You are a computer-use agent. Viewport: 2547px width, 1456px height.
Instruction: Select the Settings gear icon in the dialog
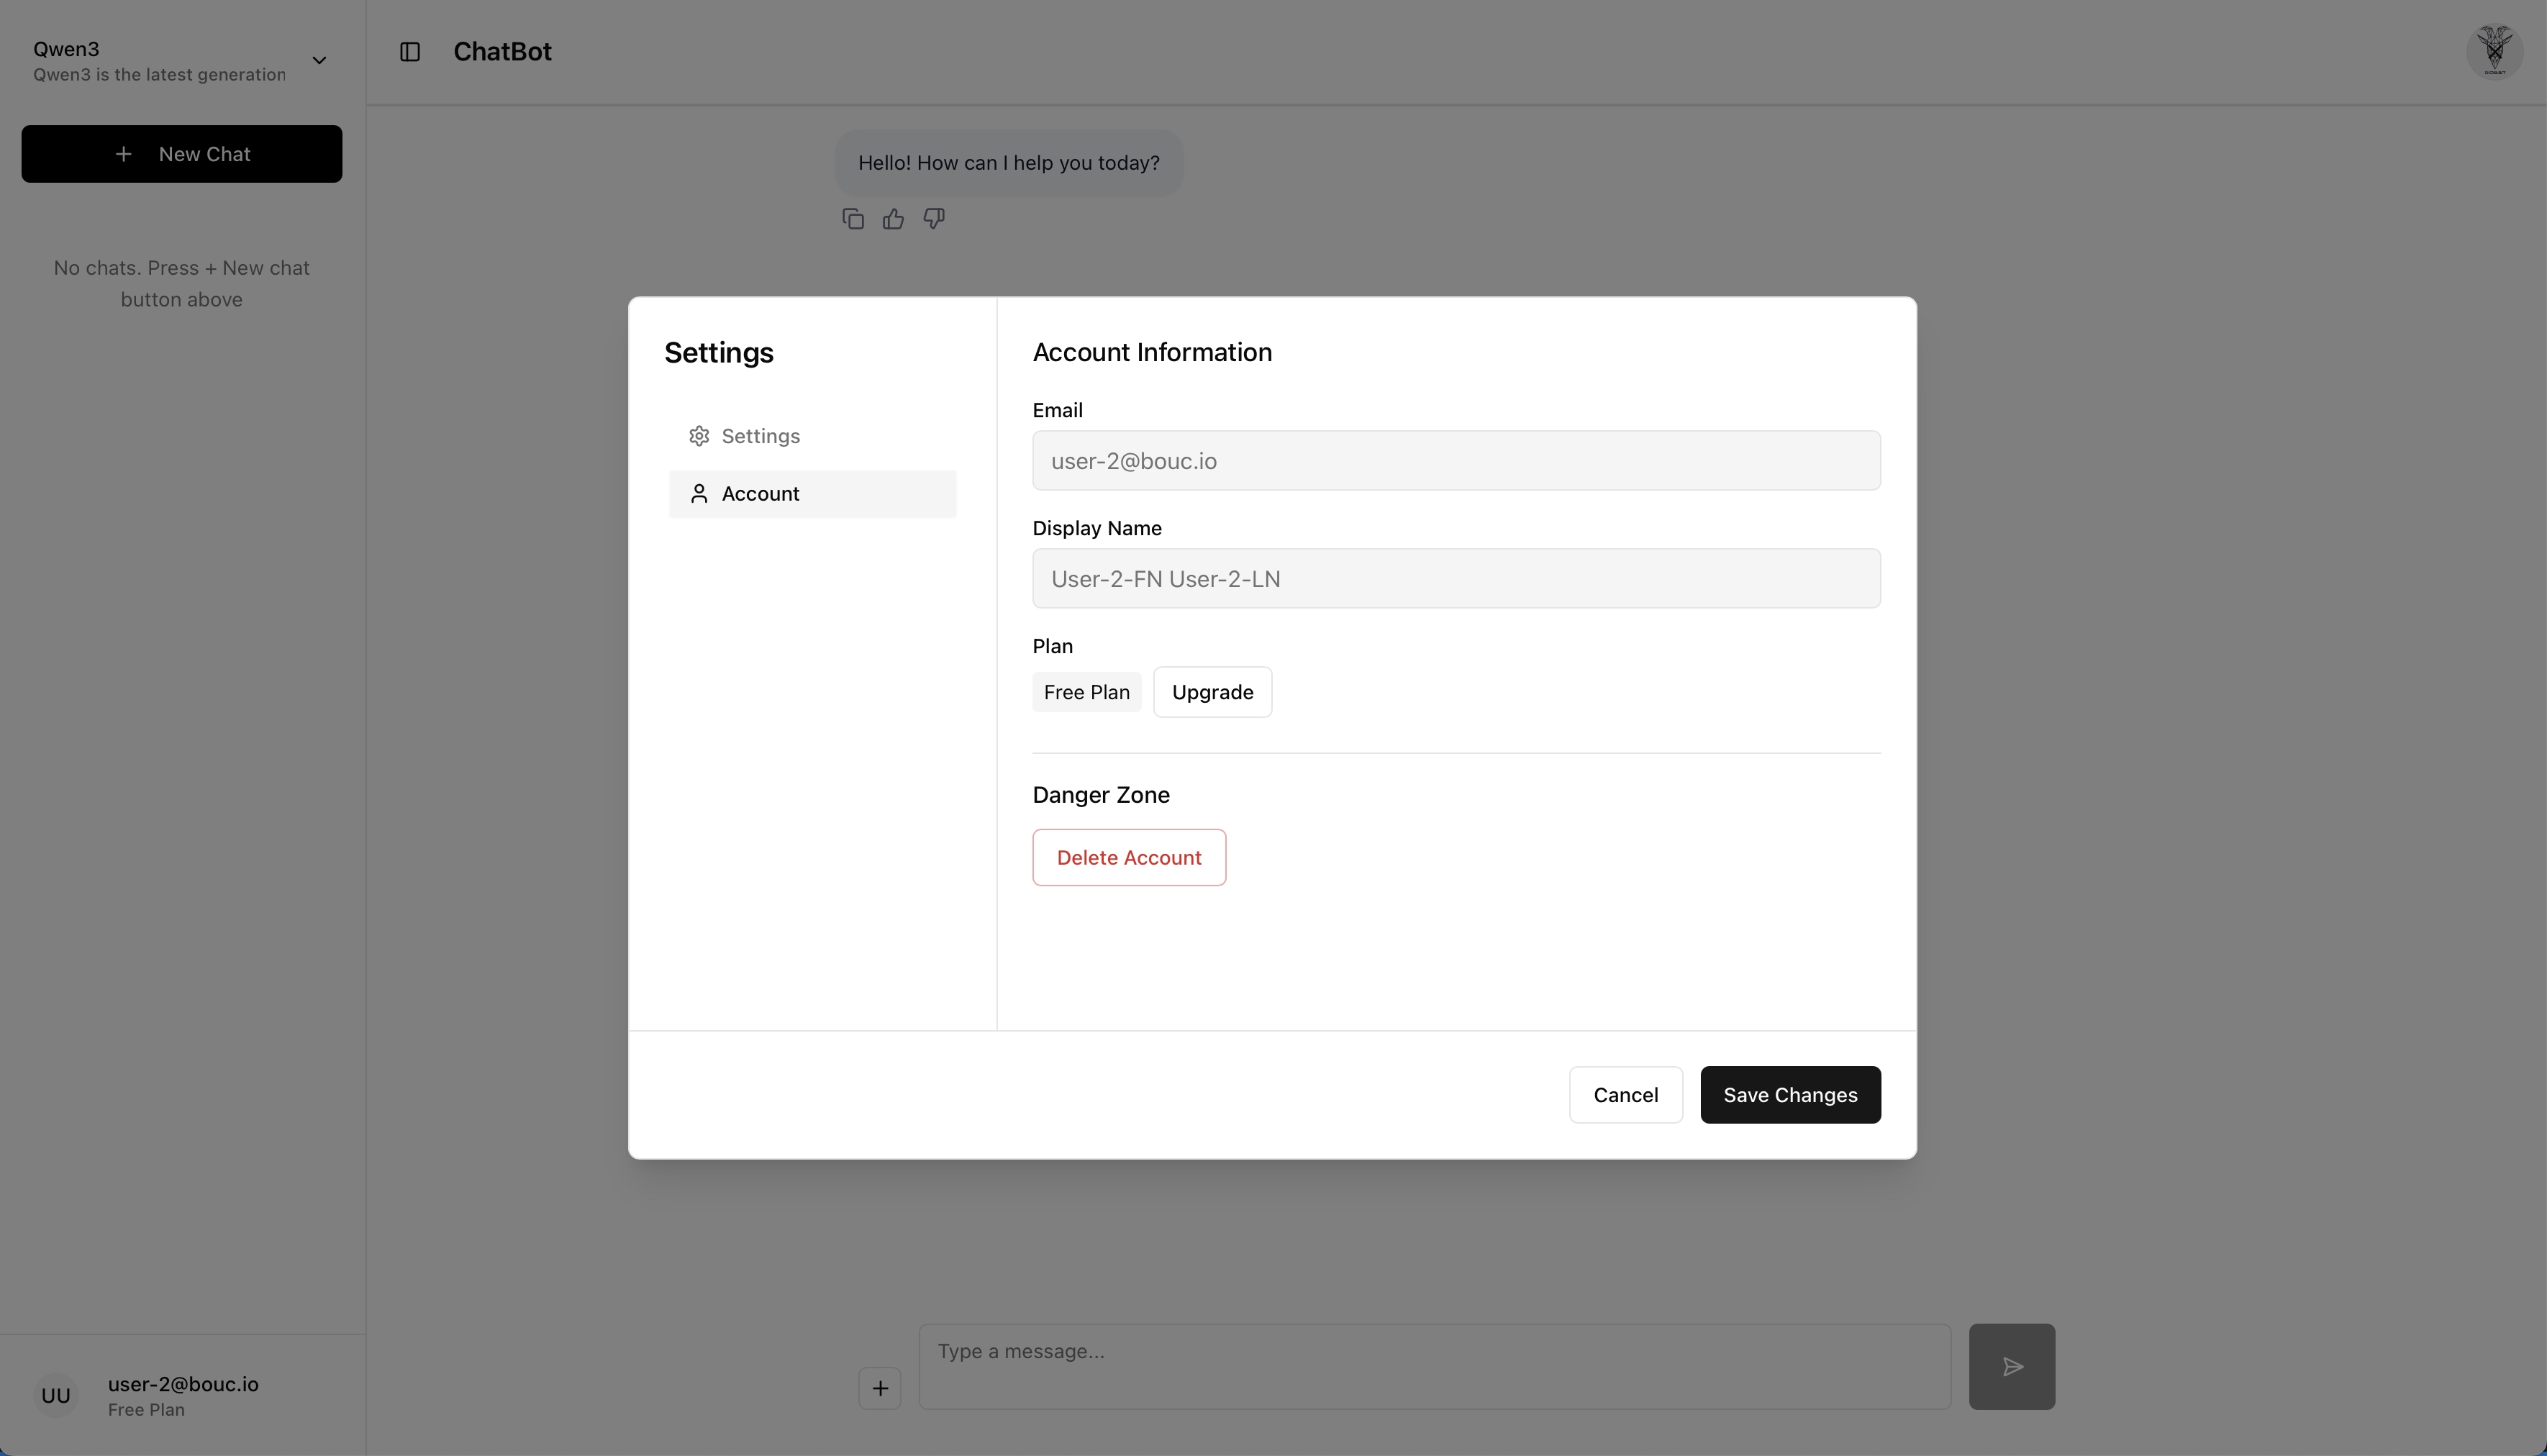coord(698,435)
